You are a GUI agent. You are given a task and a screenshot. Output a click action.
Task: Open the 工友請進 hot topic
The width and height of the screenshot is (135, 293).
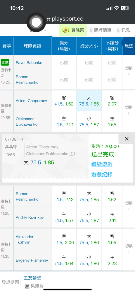[x=32, y=278]
